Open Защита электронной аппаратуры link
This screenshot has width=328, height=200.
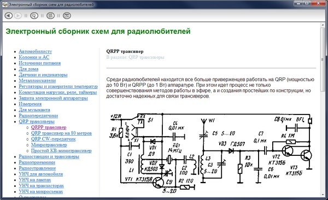click(53, 98)
